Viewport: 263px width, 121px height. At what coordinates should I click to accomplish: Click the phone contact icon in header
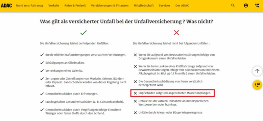[x=257, y=6]
